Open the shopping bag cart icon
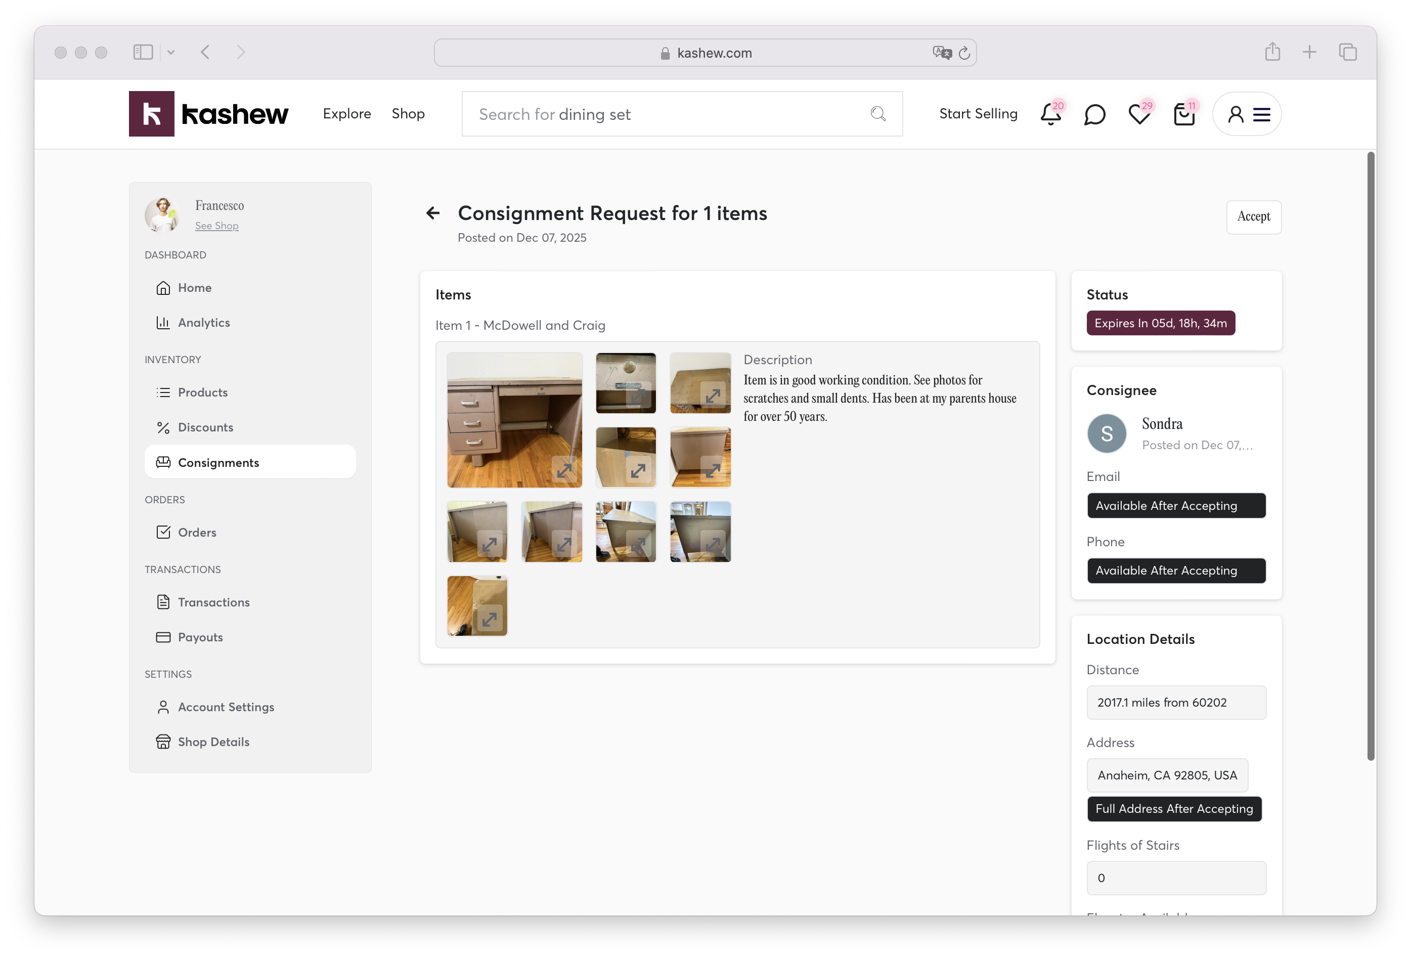The width and height of the screenshot is (1411, 958). click(x=1184, y=114)
